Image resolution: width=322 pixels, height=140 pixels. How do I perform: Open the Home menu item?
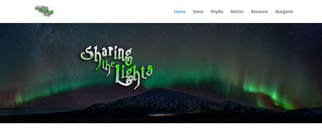(x=179, y=12)
